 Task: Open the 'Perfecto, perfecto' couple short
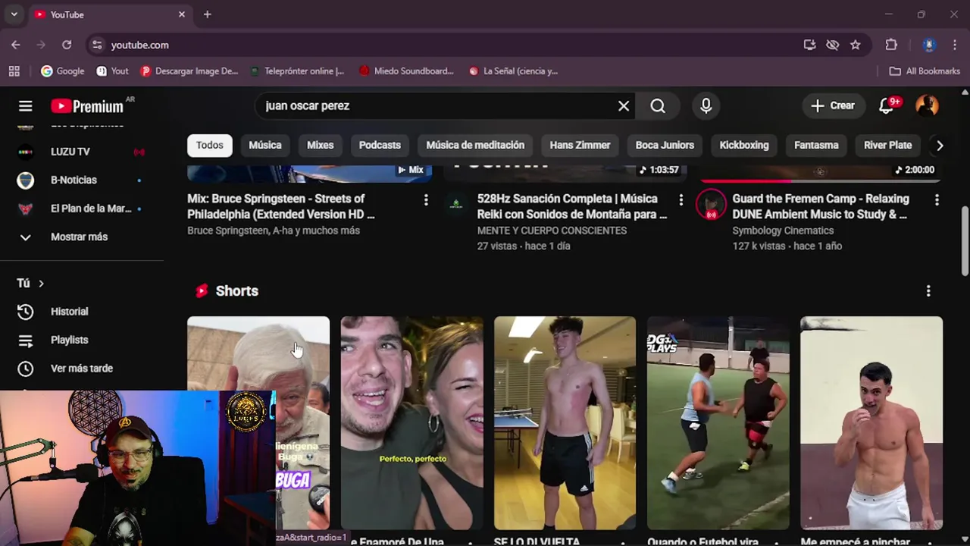click(x=411, y=422)
